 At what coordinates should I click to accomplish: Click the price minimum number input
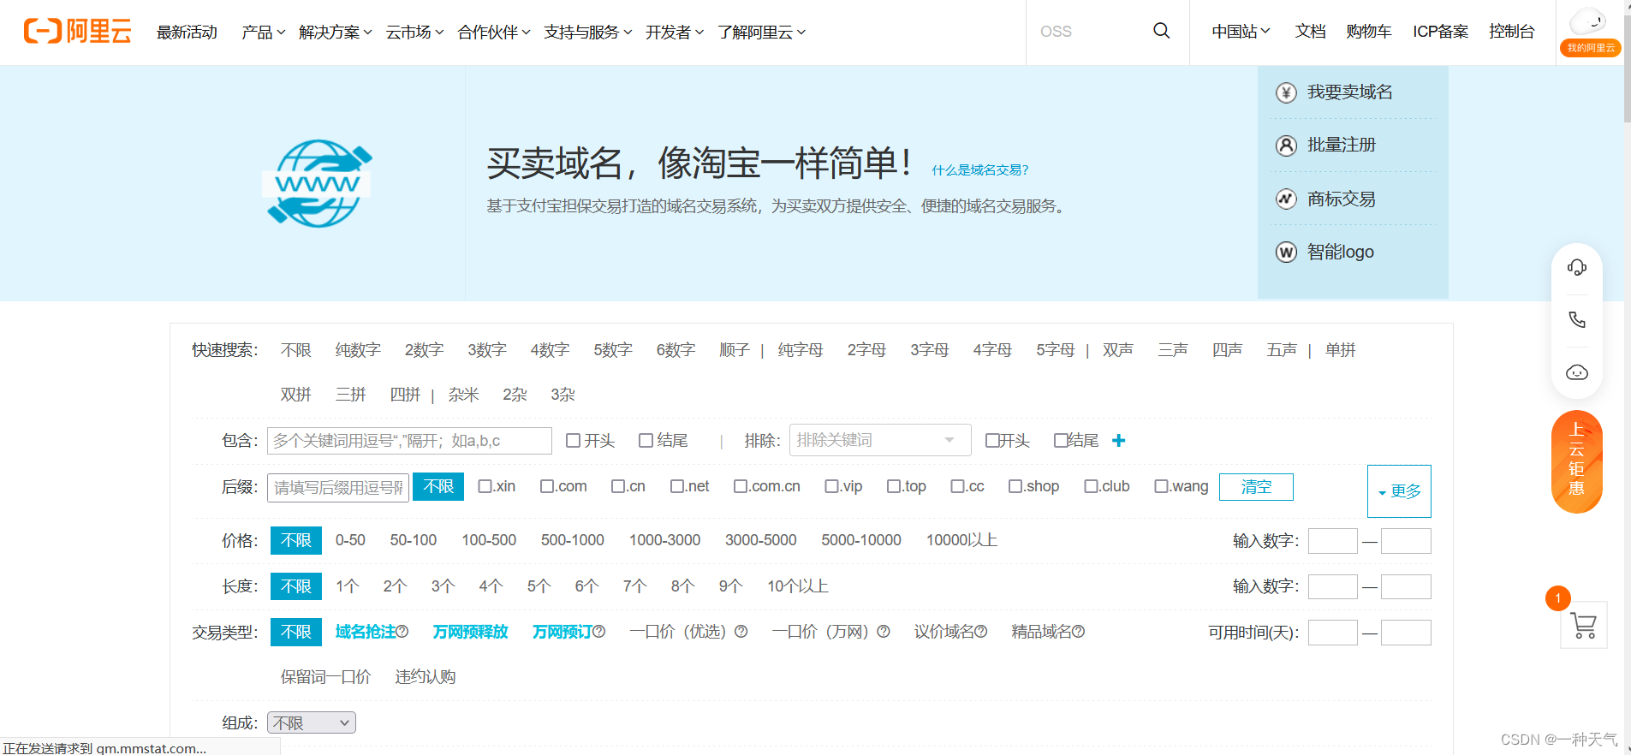pyautogui.click(x=1332, y=541)
